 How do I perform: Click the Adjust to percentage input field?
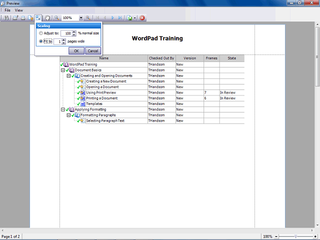66,33
